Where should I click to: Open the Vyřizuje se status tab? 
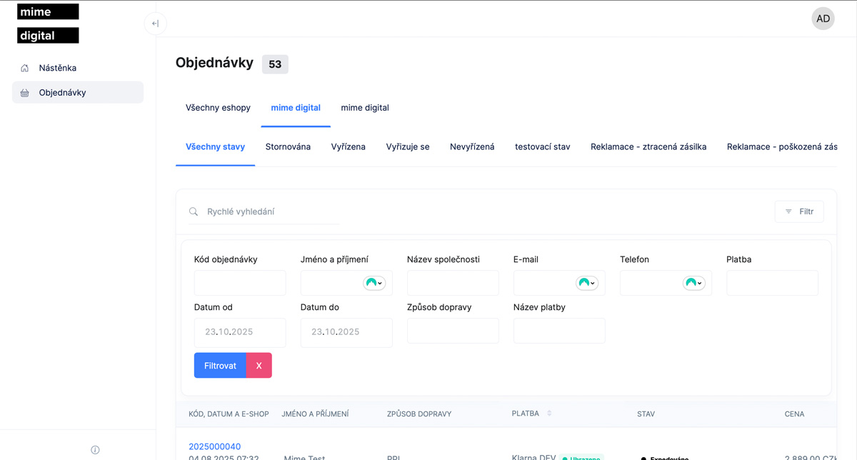[408, 146]
